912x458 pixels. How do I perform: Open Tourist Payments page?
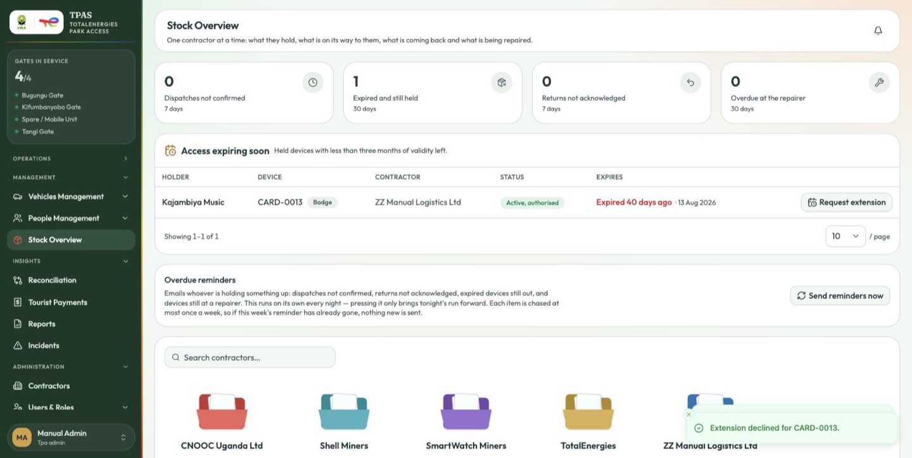(71, 302)
